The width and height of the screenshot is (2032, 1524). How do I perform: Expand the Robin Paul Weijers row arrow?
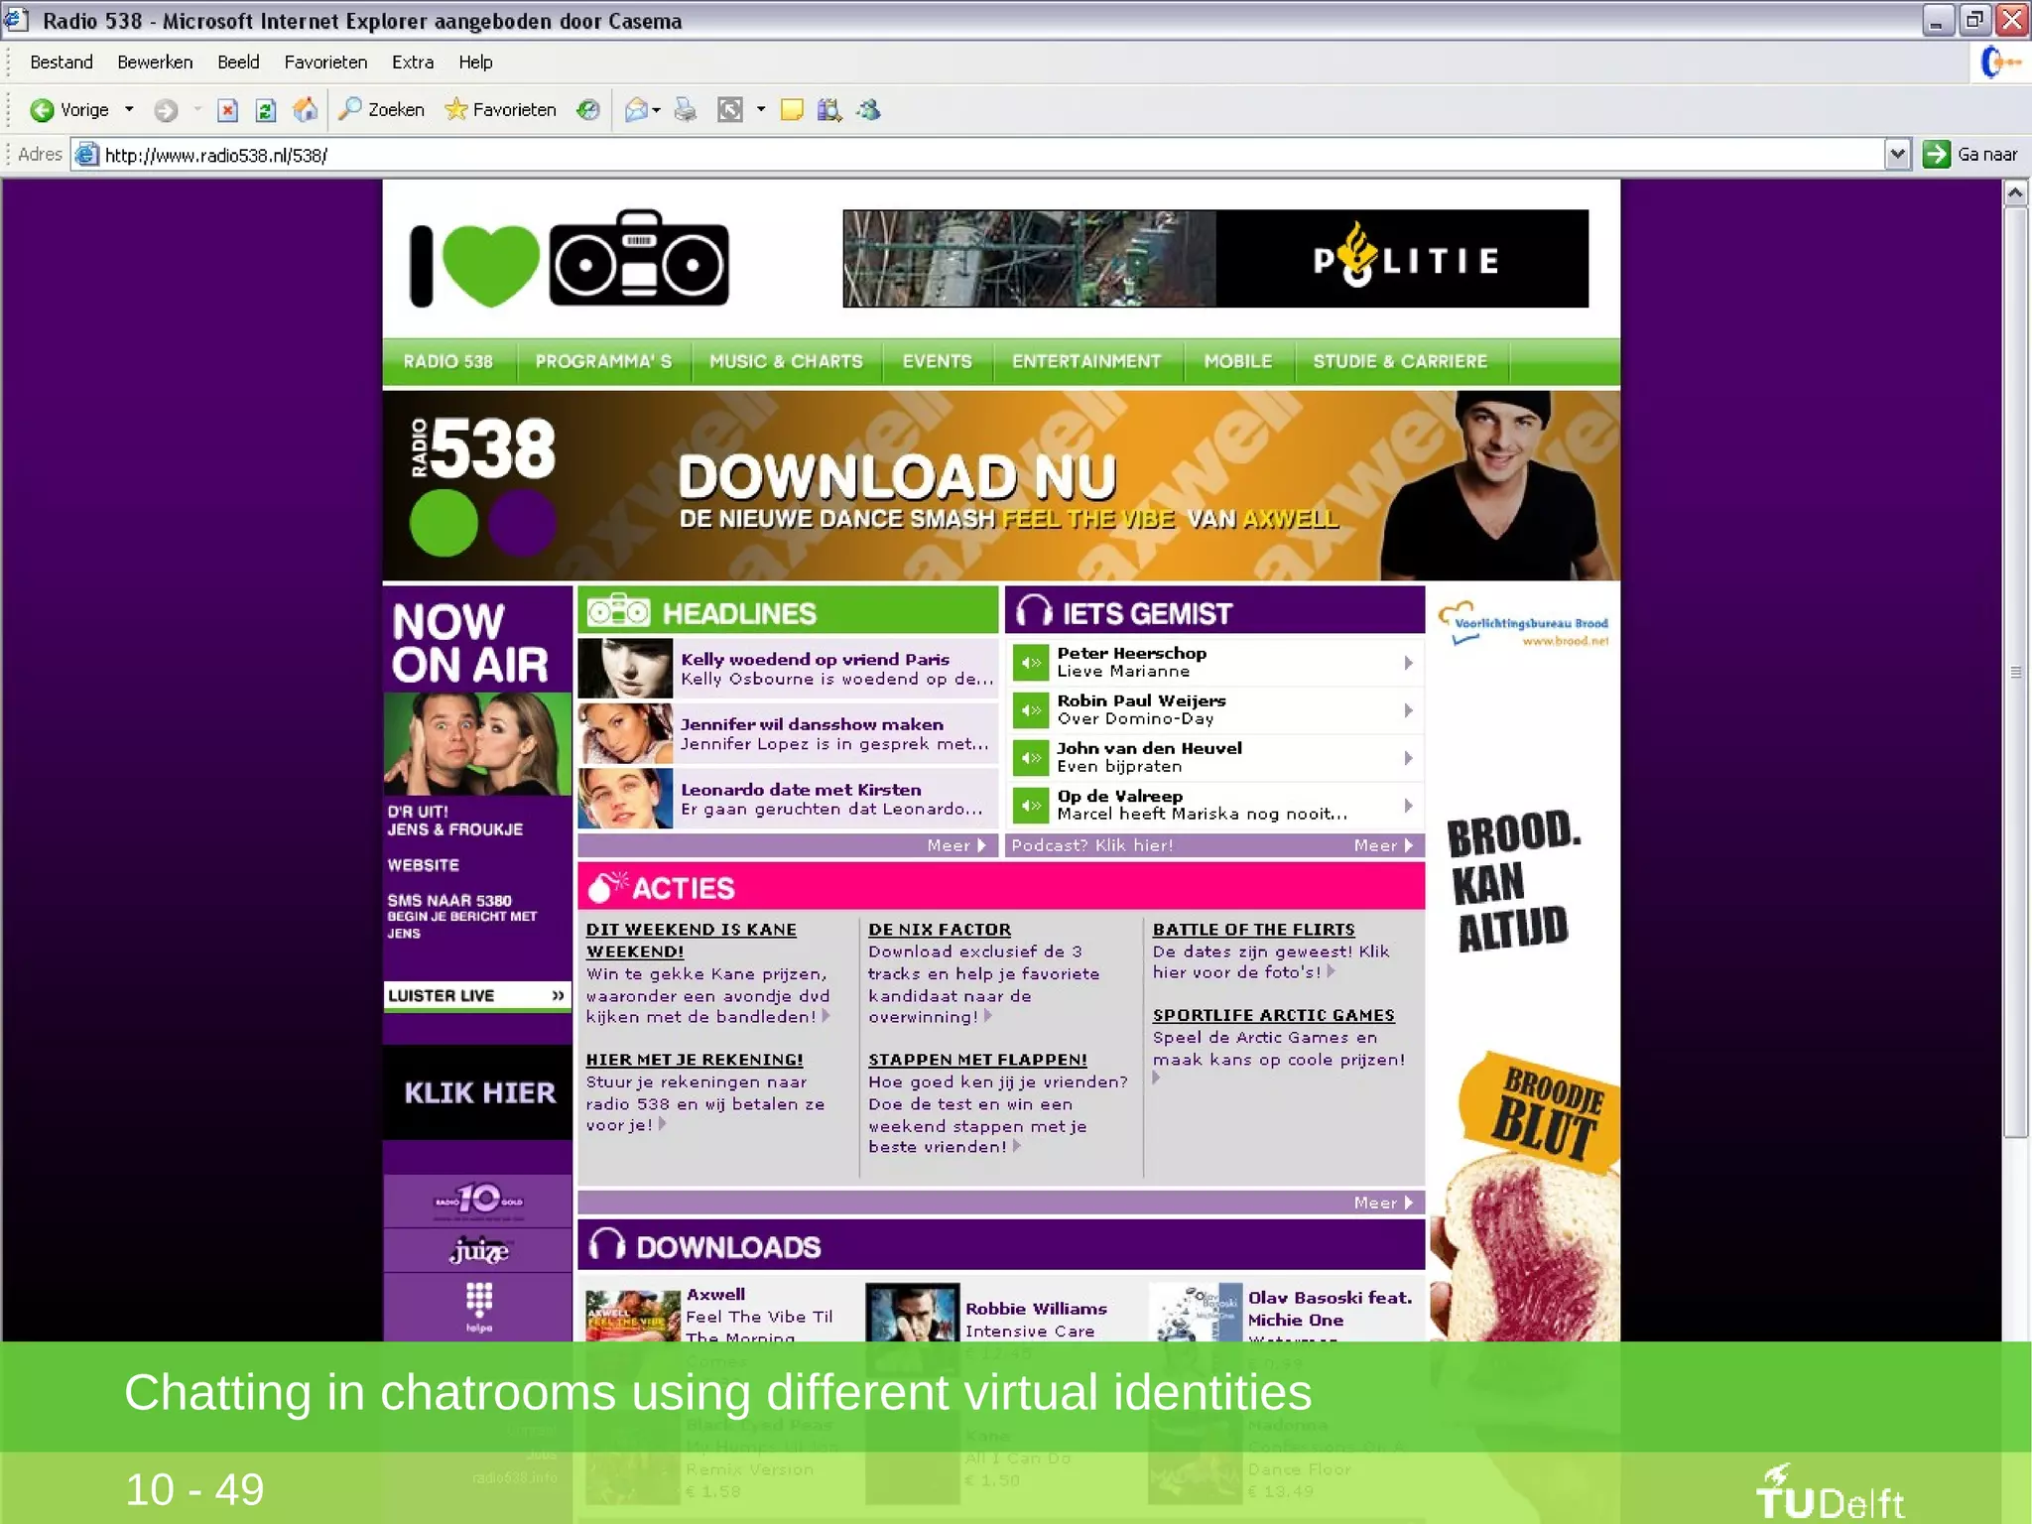click(1408, 710)
